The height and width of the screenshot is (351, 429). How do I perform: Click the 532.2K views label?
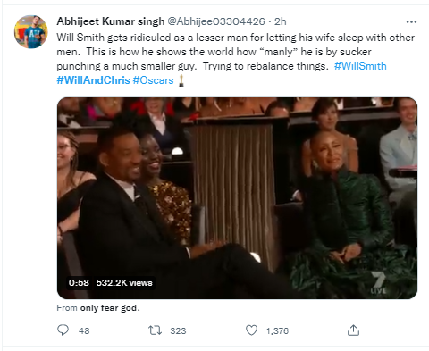(x=124, y=282)
